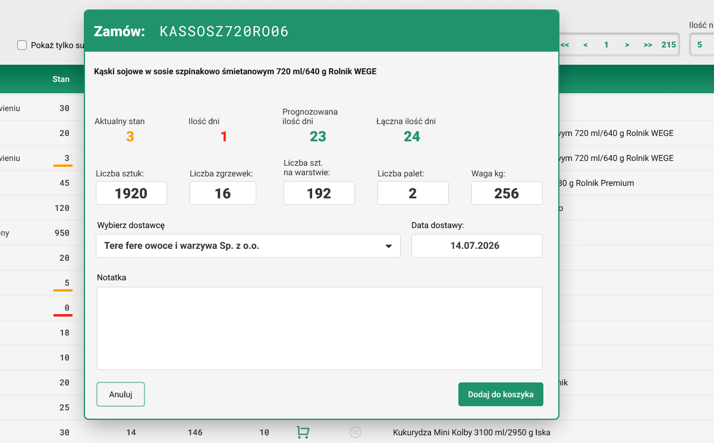This screenshot has height=443, width=714.
Task: Open the rows-per-page selector showing 5
Action: coord(700,45)
